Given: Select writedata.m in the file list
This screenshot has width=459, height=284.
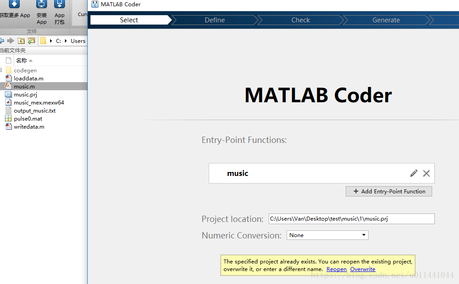Looking at the screenshot, I should tap(29, 127).
